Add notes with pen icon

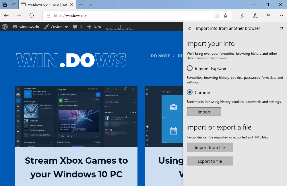pos(255,16)
